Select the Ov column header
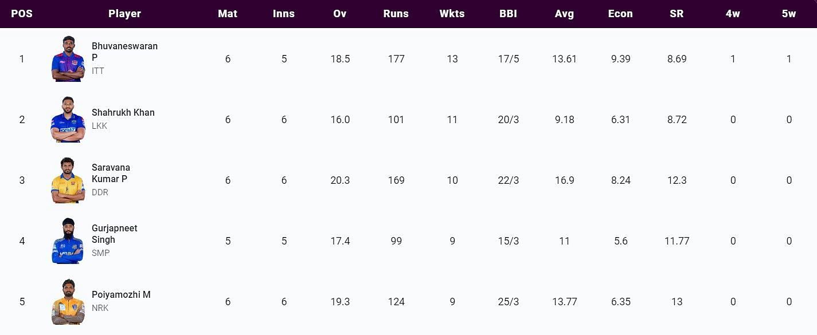 340,14
